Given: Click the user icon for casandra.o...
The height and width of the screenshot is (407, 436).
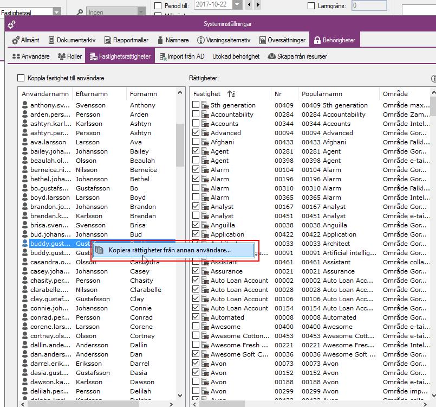Looking at the screenshot, I should 25,262.
